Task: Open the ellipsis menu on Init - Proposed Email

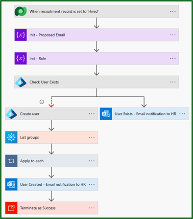Action: 172,35
